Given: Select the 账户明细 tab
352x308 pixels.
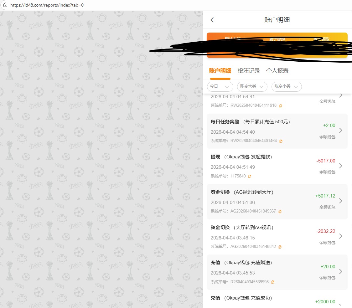Looking at the screenshot, I should (220, 71).
